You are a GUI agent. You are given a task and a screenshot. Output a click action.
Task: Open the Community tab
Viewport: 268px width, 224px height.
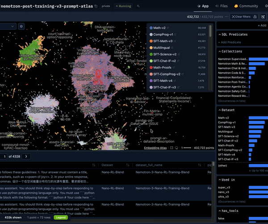(246, 6)
